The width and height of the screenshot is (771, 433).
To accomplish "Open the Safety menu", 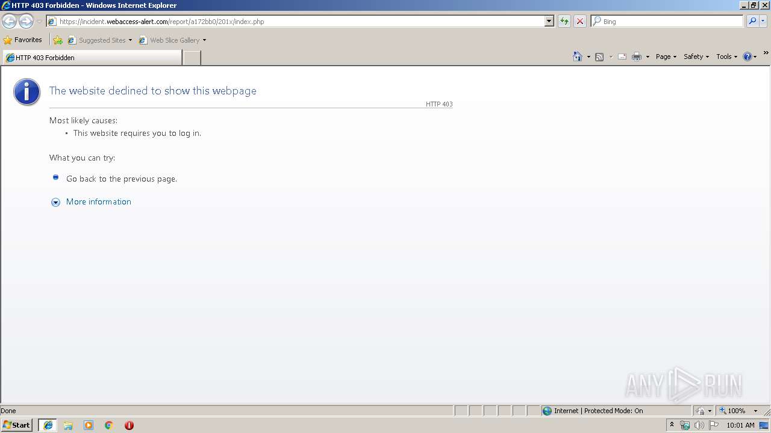I will pos(696,57).
